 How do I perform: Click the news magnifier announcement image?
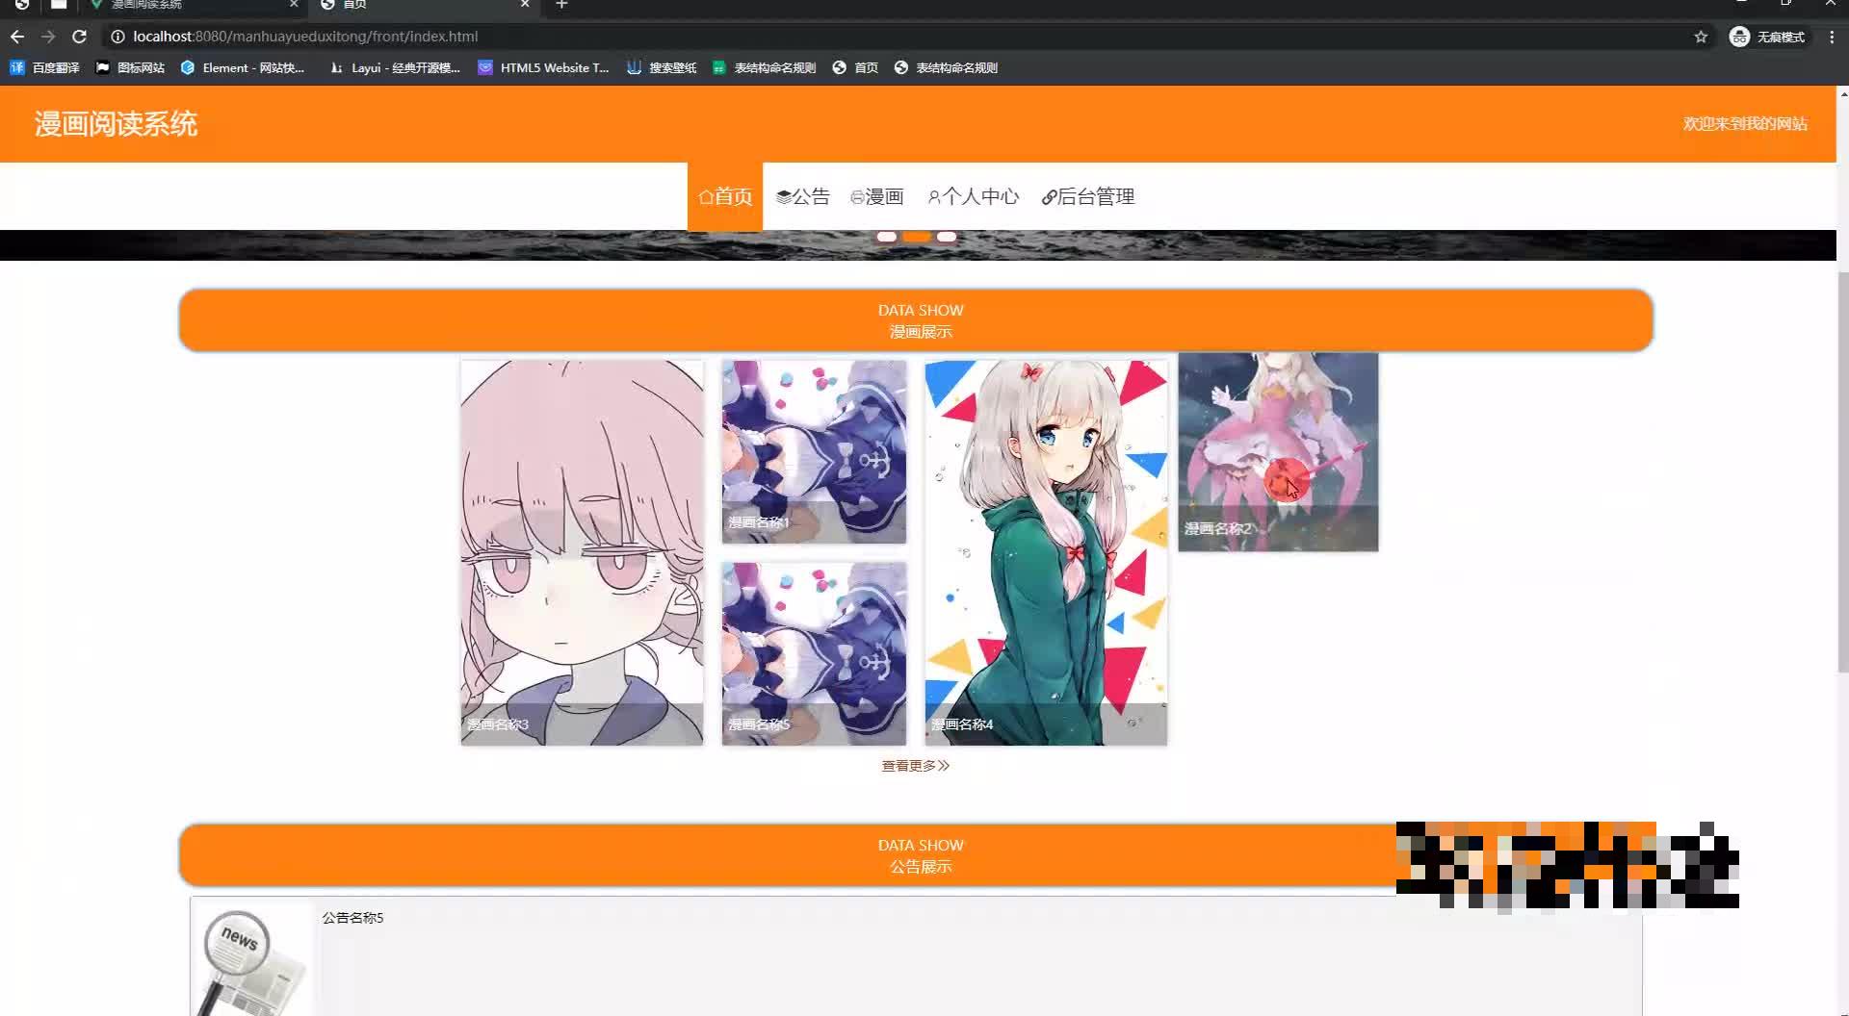(252, 960)
